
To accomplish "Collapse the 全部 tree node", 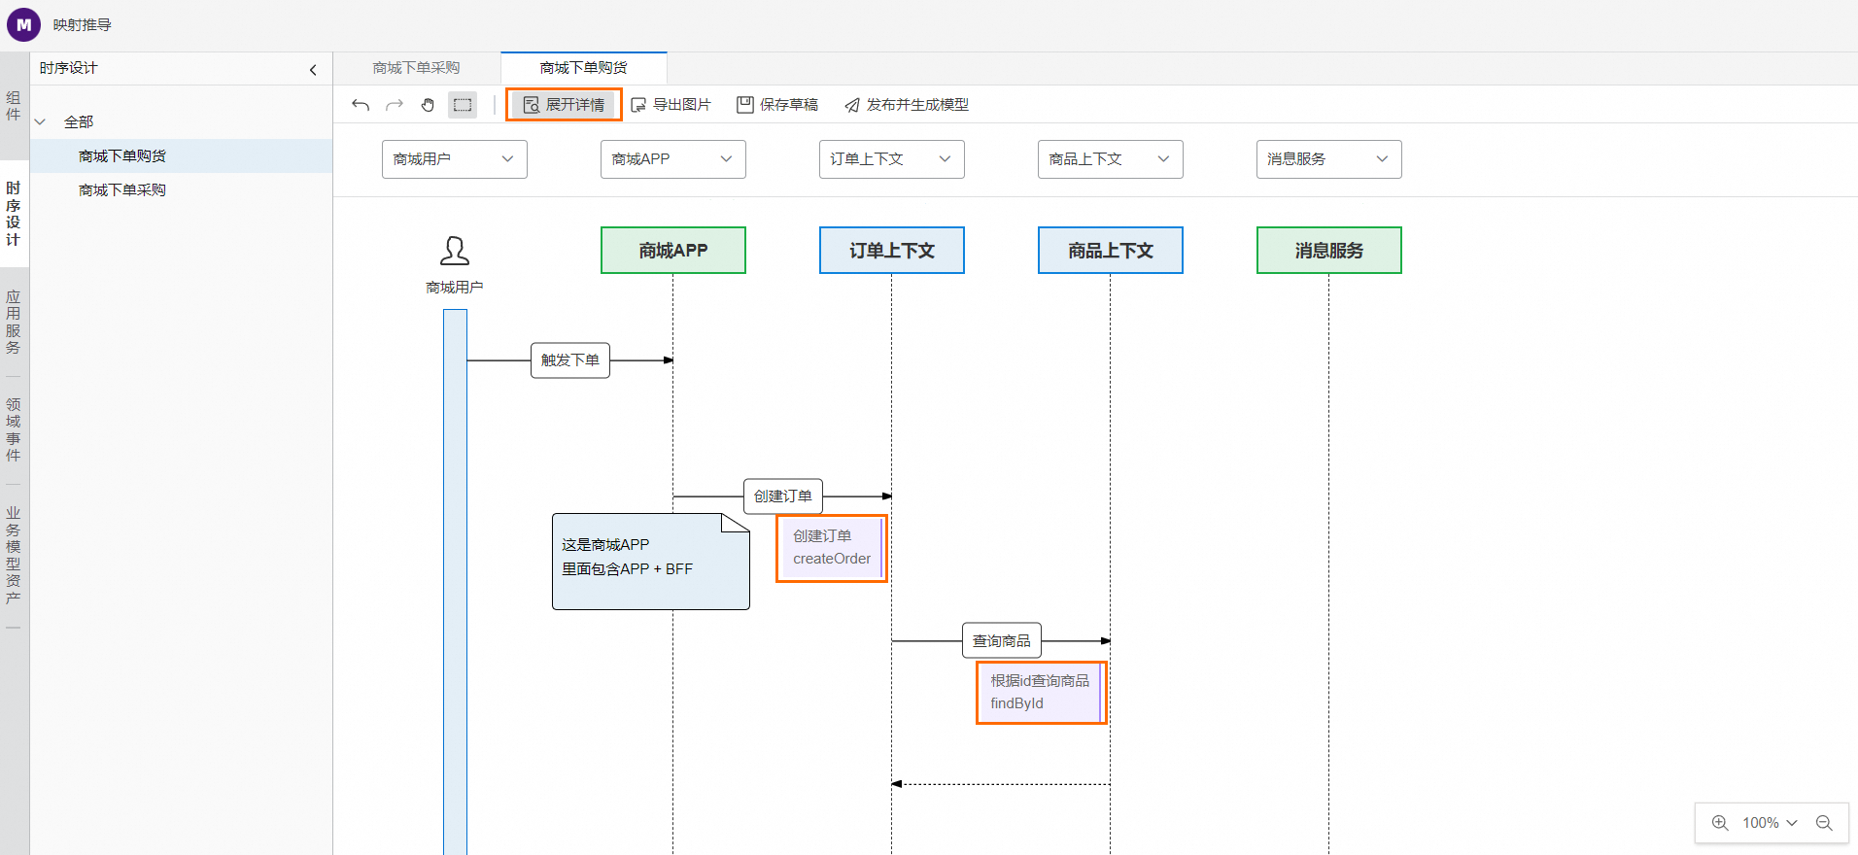I will coord(41,122).
